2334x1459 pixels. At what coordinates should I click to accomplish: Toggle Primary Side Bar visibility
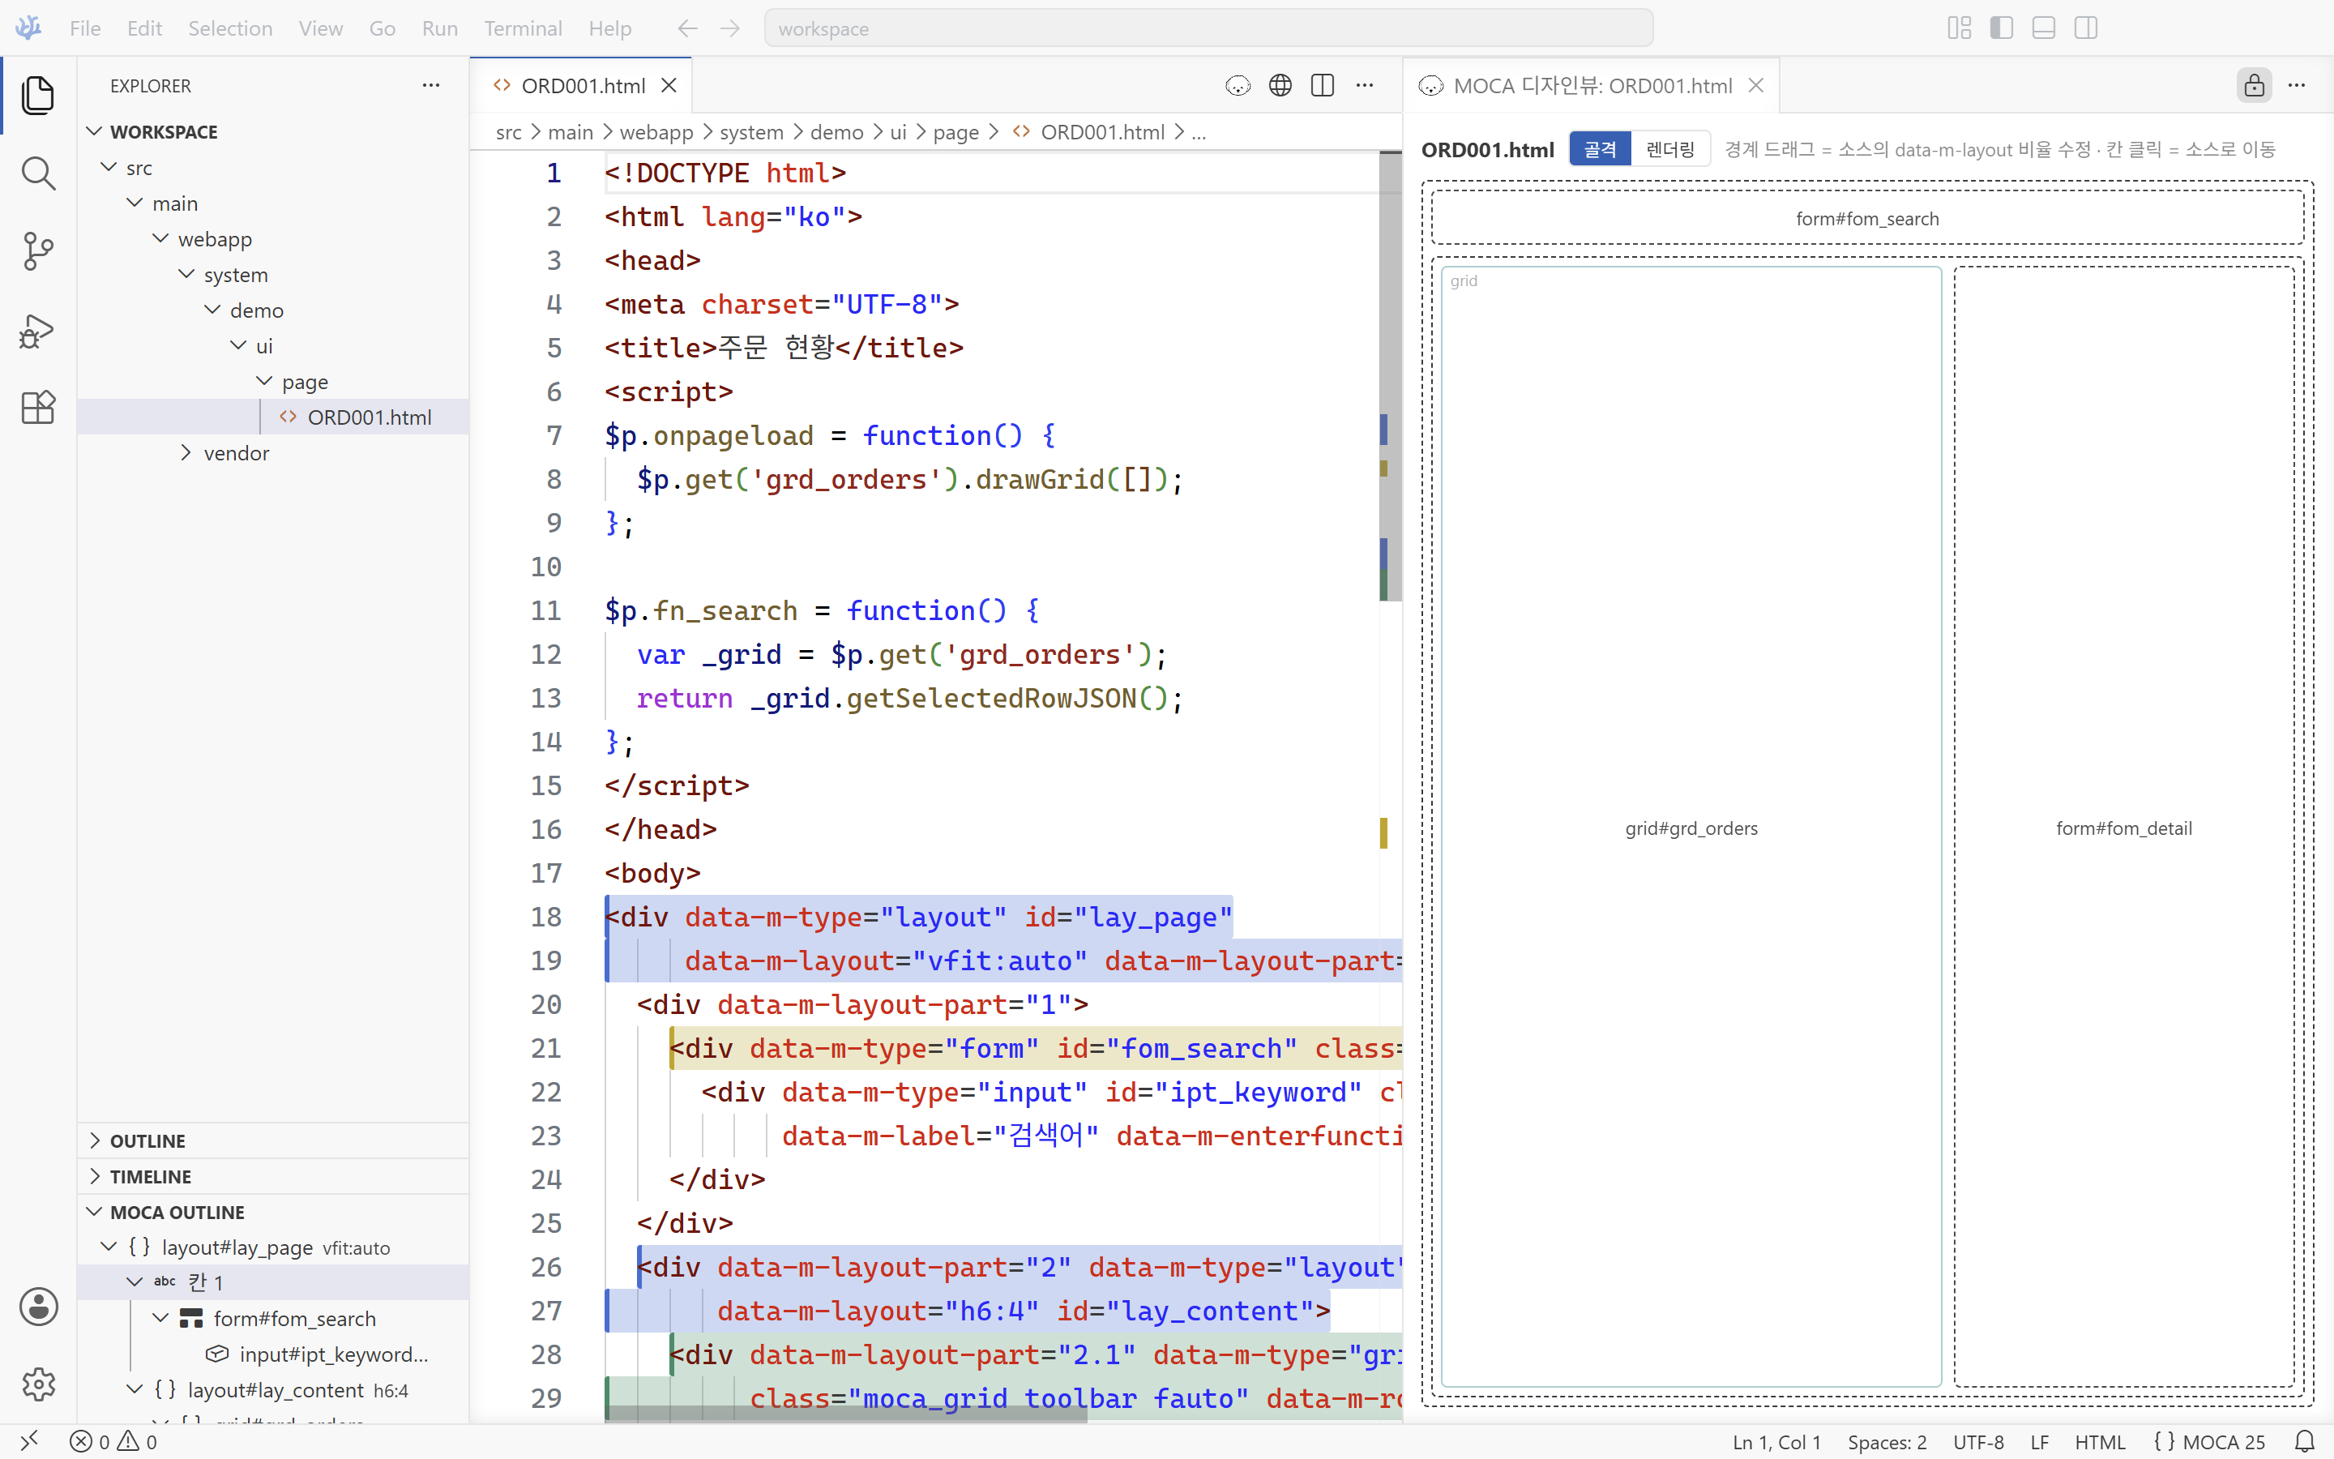pos(2001,28)
